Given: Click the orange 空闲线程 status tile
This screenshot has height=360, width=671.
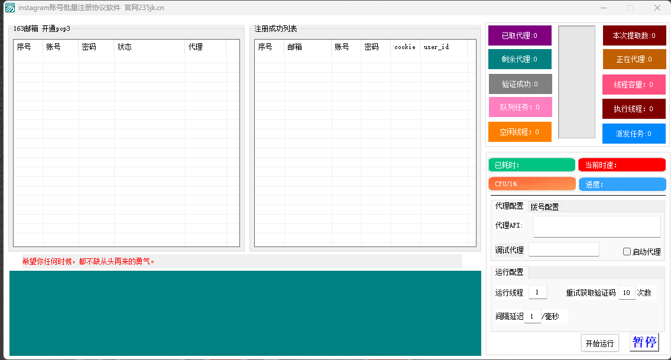Looking at the screenshot, I should 520,132.
